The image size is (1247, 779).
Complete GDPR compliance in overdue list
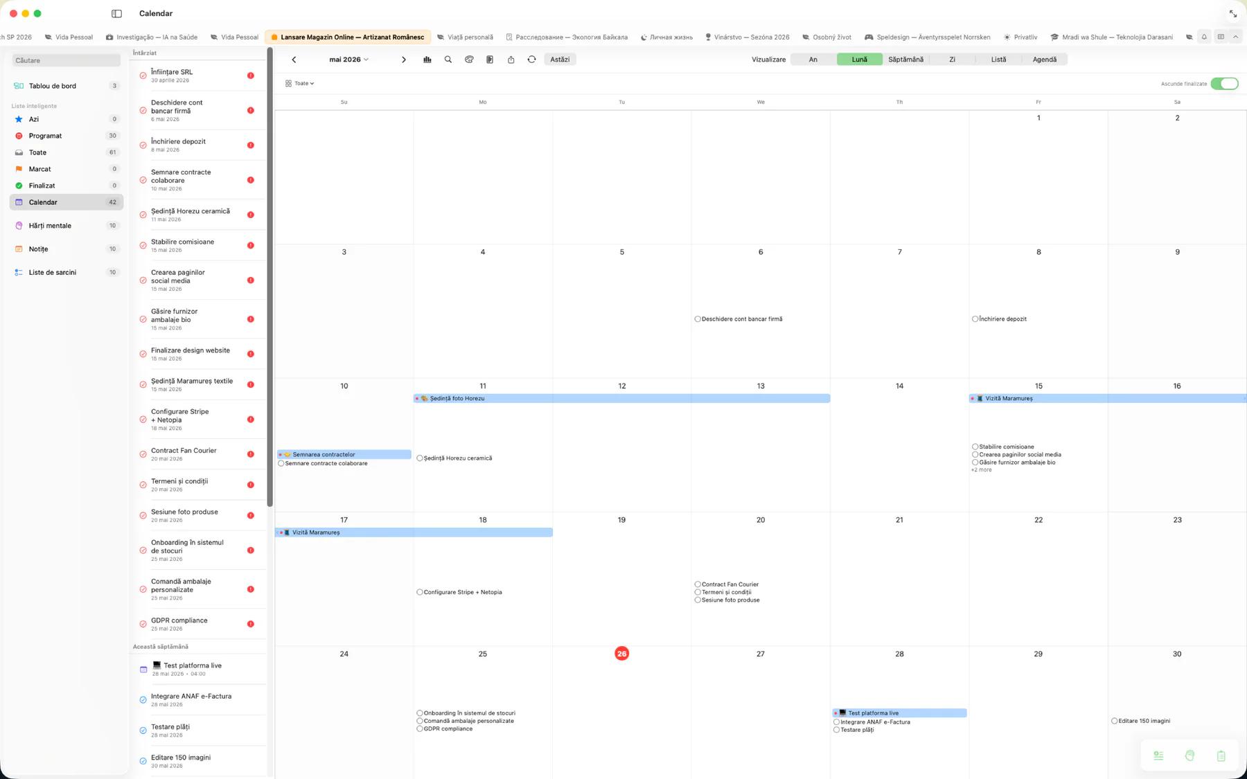point(143,624)
